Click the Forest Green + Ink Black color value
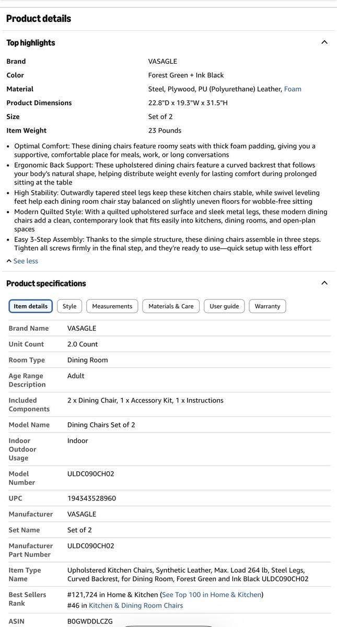Screen dimensions: 337x627 tap(186, 75)
